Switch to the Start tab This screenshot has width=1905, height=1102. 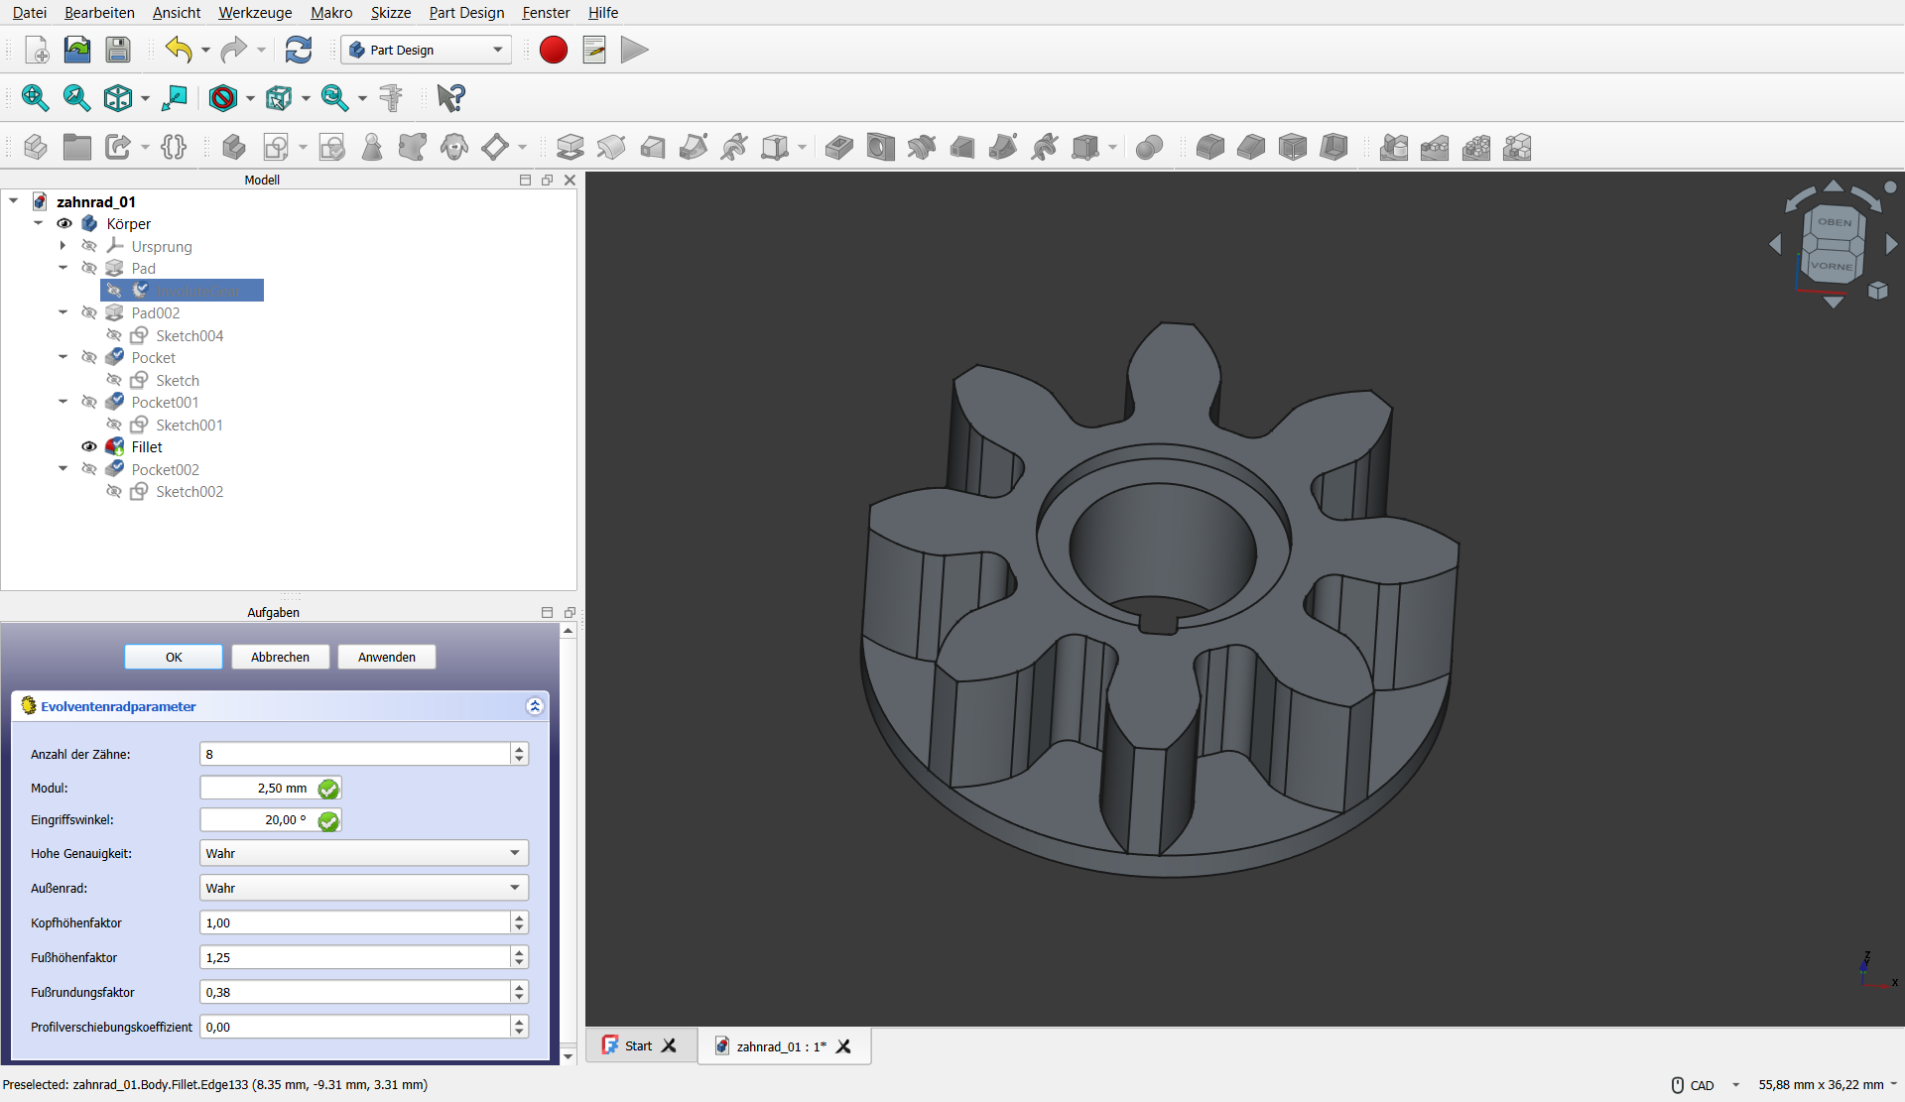(638, 1045)
